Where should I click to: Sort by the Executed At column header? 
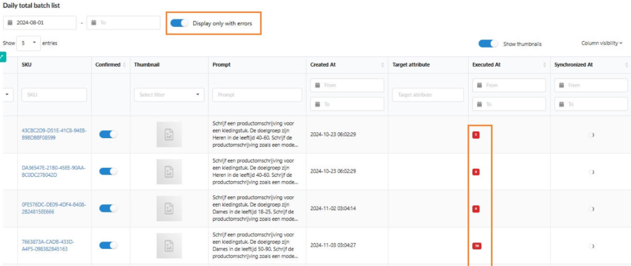pyautogui.click(x=486, y=65)
